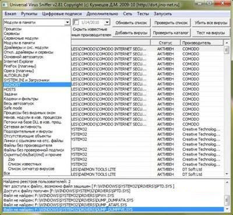Click the Добавить вирусы button
Image resolution: width=233 pixels, height=215 pixels.
(x=131, y=33)
